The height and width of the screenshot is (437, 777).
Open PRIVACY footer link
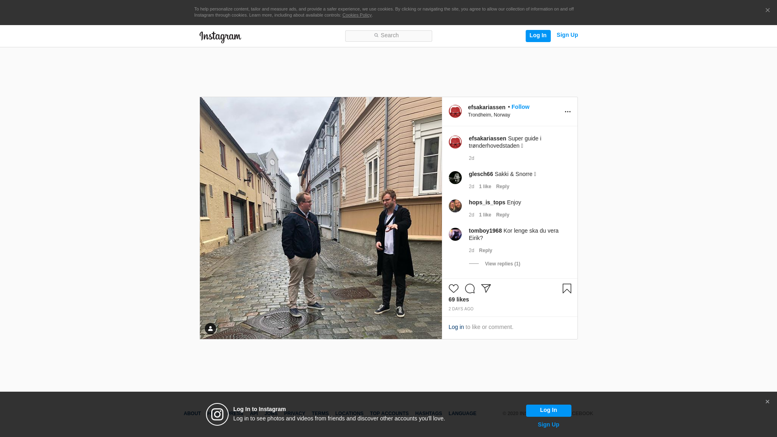pos(295,414)
